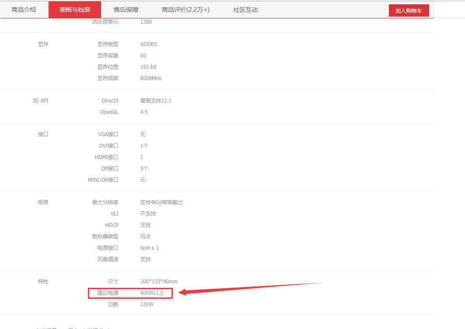
Task: Click the 400W以上 value
Action: [152, 293]
